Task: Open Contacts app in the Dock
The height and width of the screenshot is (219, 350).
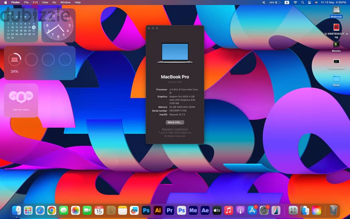Action: click(111, 210)
